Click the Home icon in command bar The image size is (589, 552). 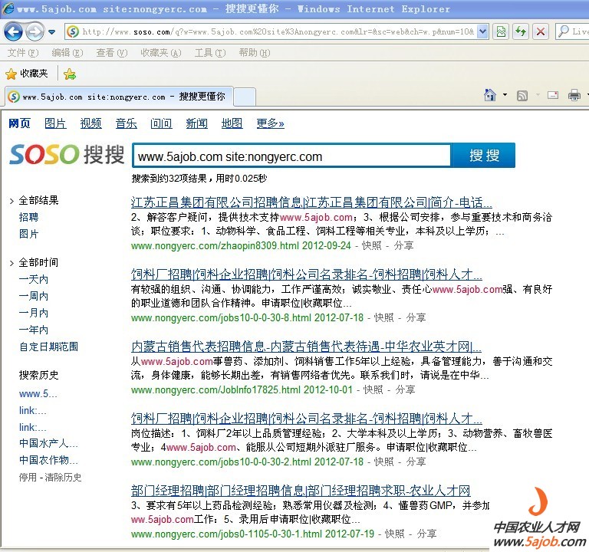click(491, 96)
